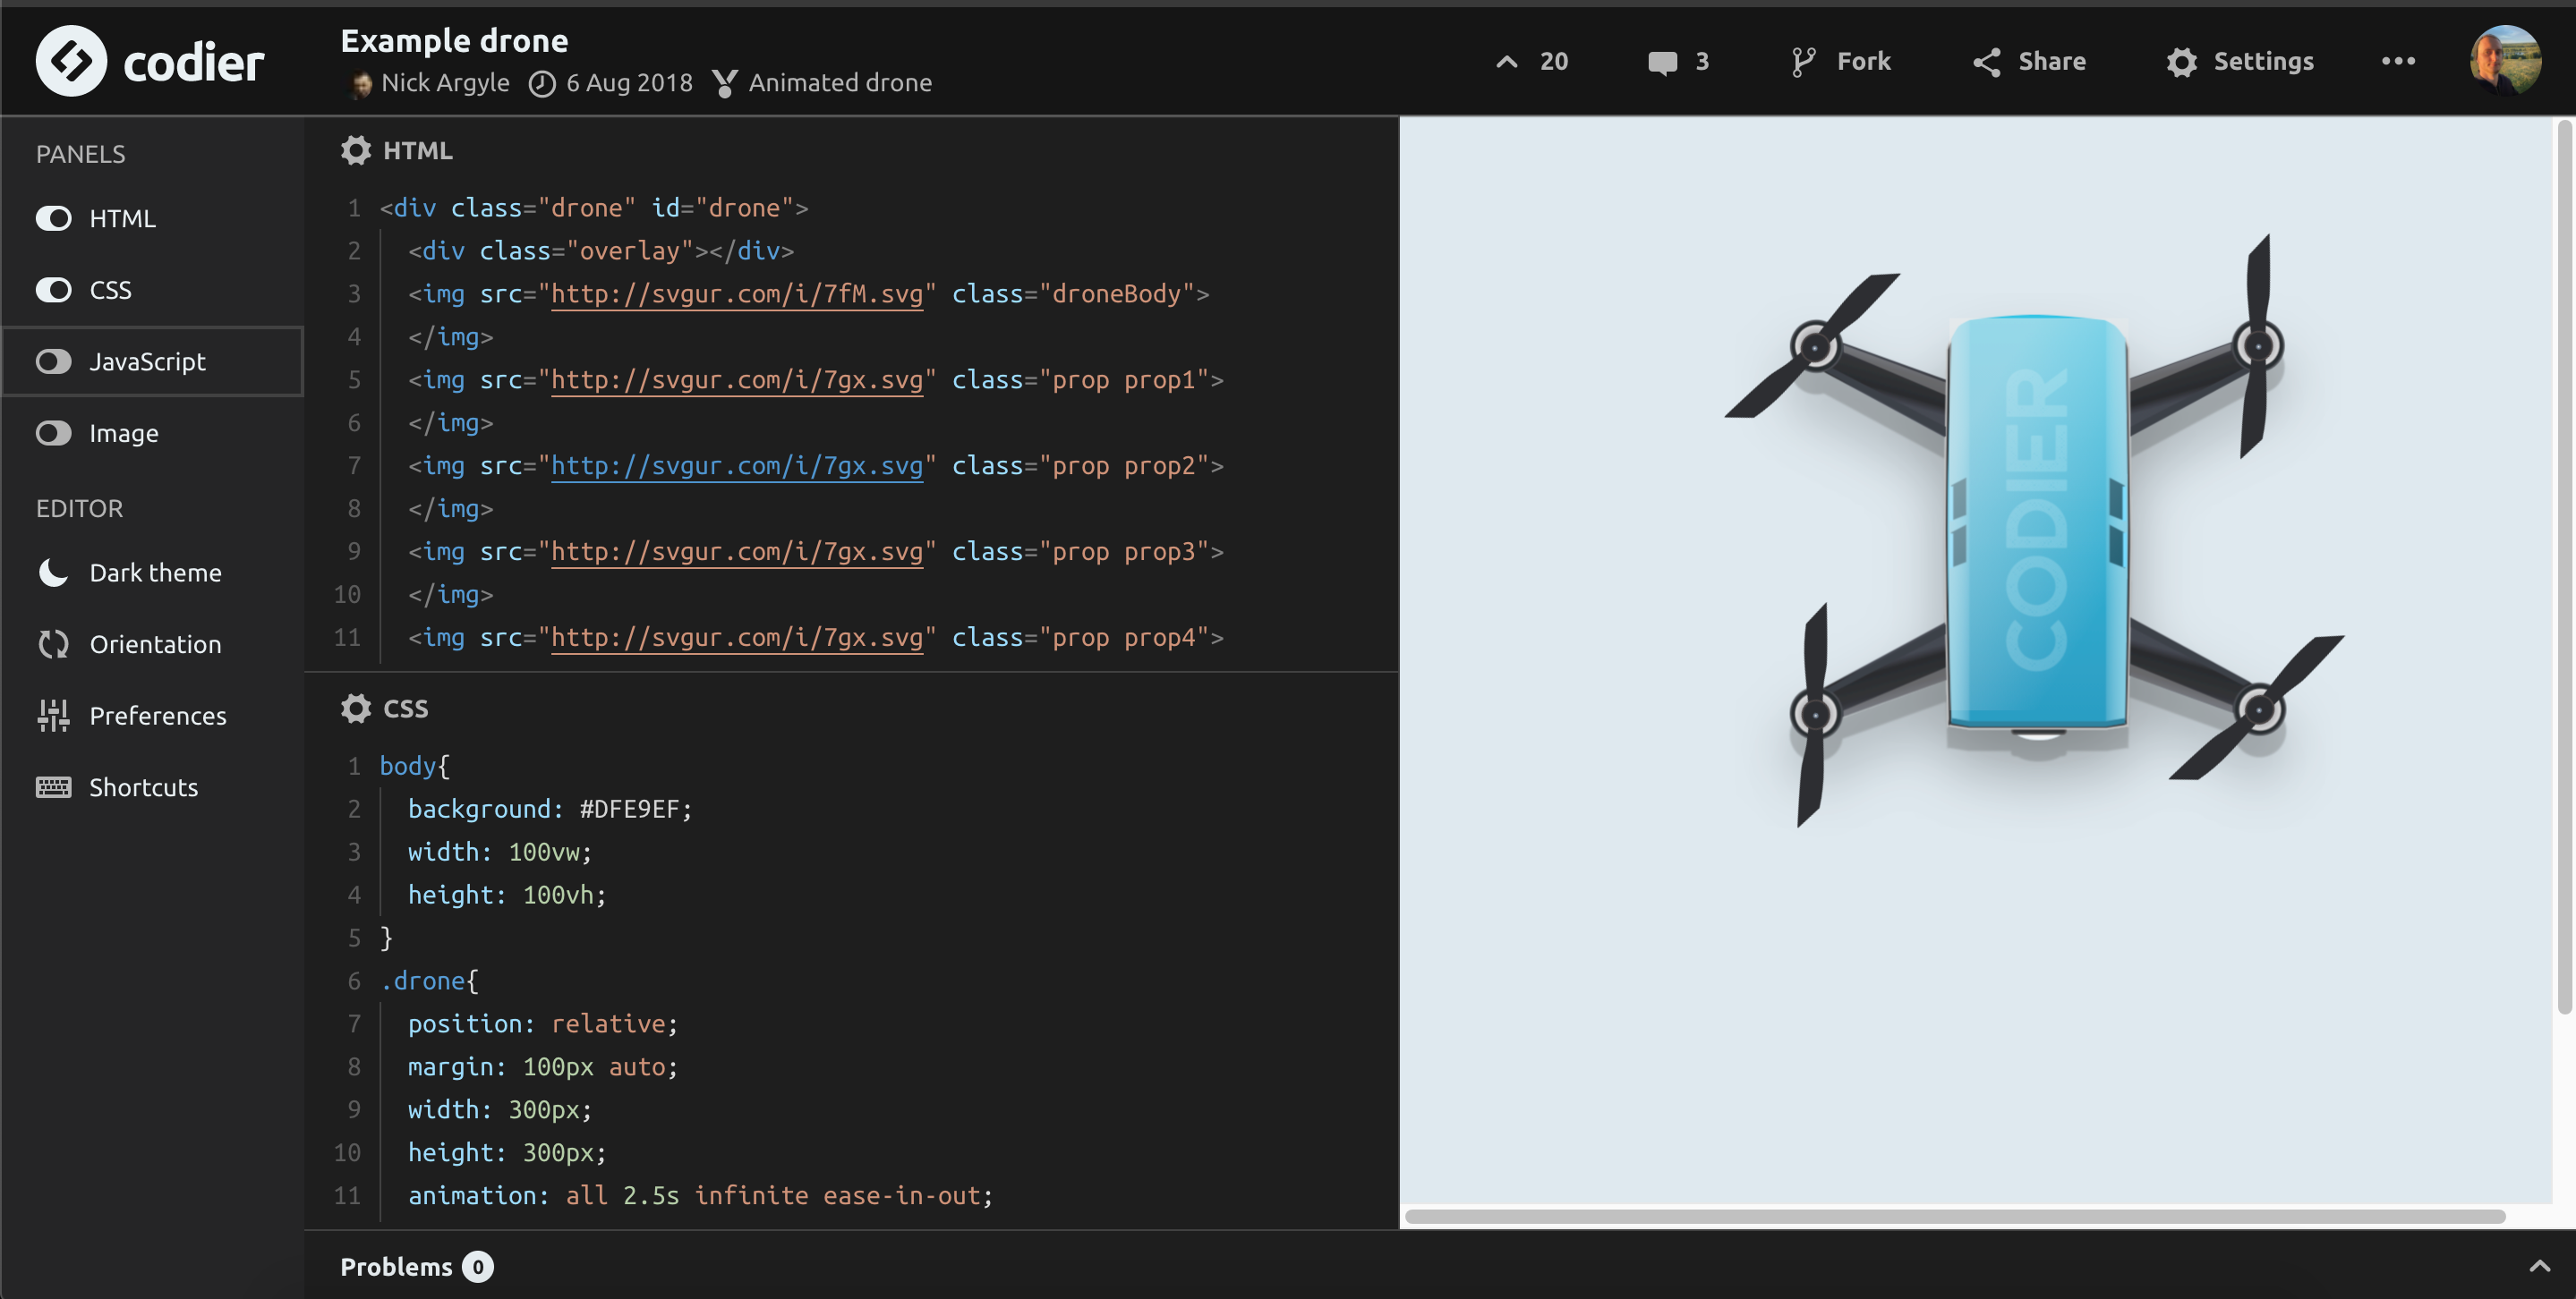
Task: Fork the Example drone project
Action: tap(1840, 61)
